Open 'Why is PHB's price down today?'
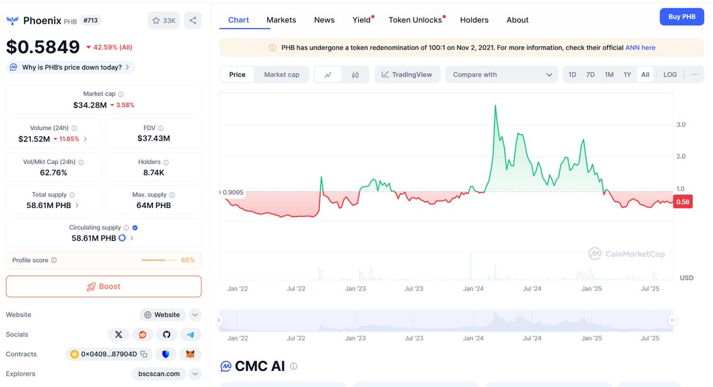Viewport: 713px width, 387px height. (x=70, y=67)
